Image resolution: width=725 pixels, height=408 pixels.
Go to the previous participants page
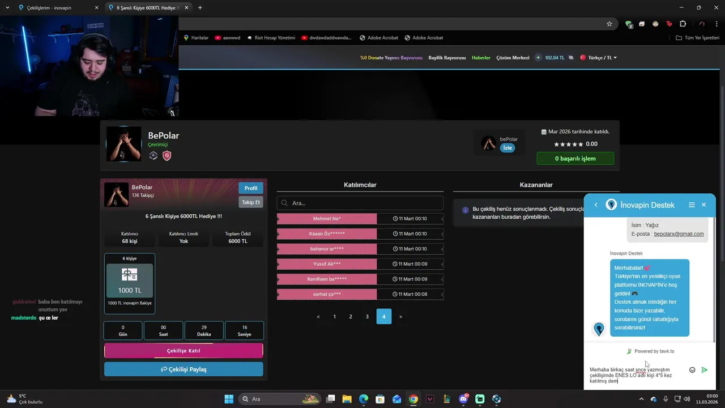[x=318, y=317]
